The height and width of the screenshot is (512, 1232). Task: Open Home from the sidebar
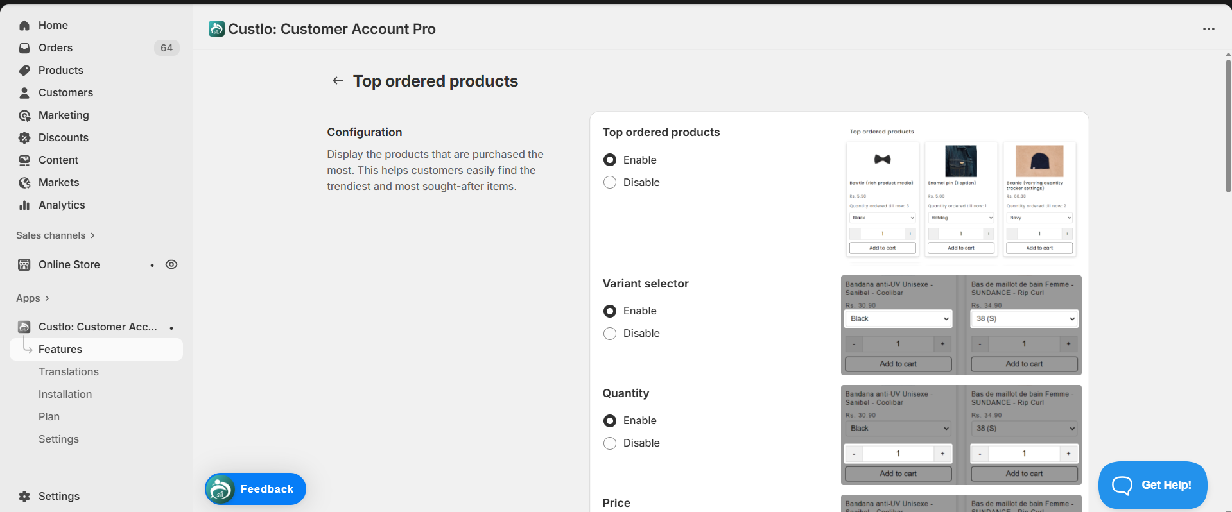click(x=53, y=25)
